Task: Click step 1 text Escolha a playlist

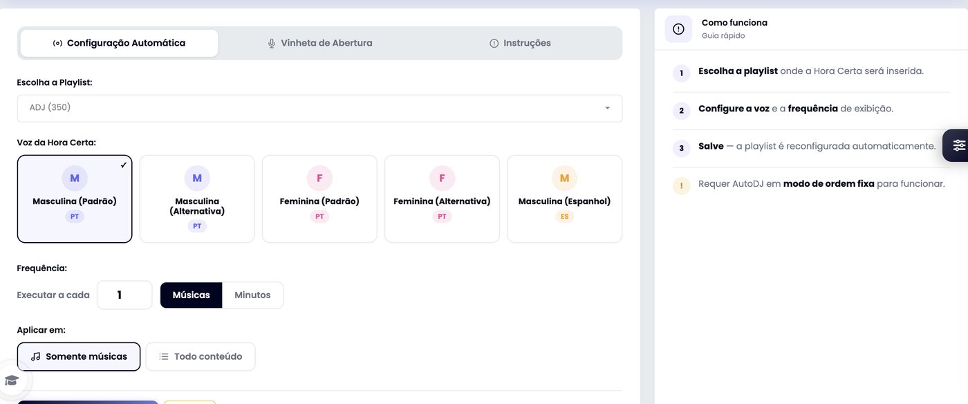Action: pos(738,71)
